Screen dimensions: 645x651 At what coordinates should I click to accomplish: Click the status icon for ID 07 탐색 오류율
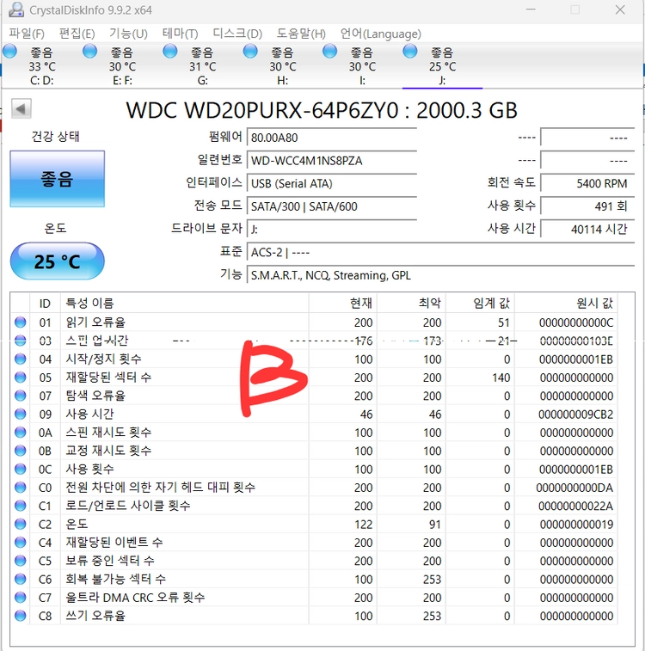click(x=20, y=396)
